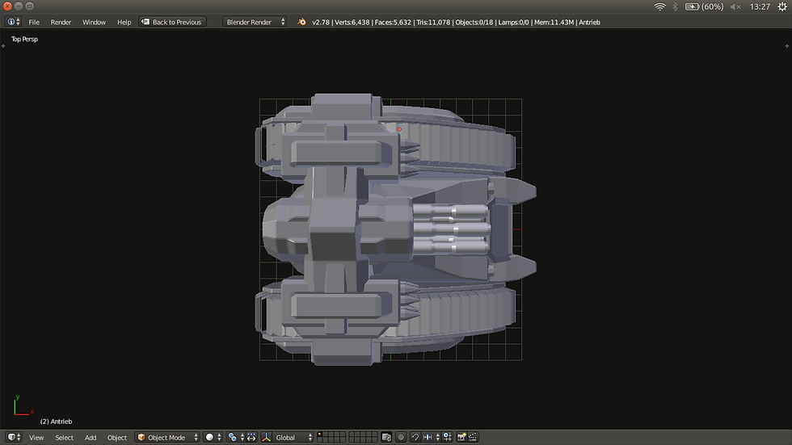Click the Wi-Fi indicator in system tray
The width and height of the screenshot is (792, 445).
(x=660, y=6)
